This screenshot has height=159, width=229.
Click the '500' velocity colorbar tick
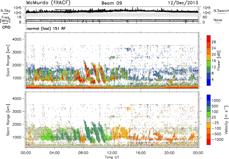click(215, 106)
